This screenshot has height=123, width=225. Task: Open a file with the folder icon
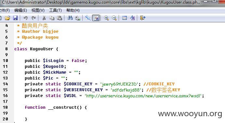[x=7, y=18]
